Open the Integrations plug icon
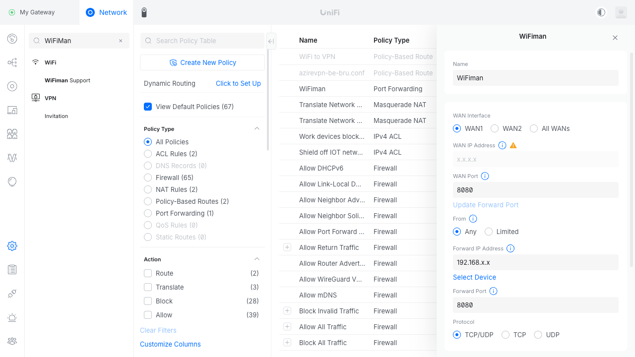 click(x=12, y=294)
